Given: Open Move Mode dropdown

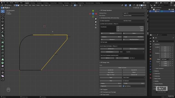Looking at the screenshot, I should (134, 16).
